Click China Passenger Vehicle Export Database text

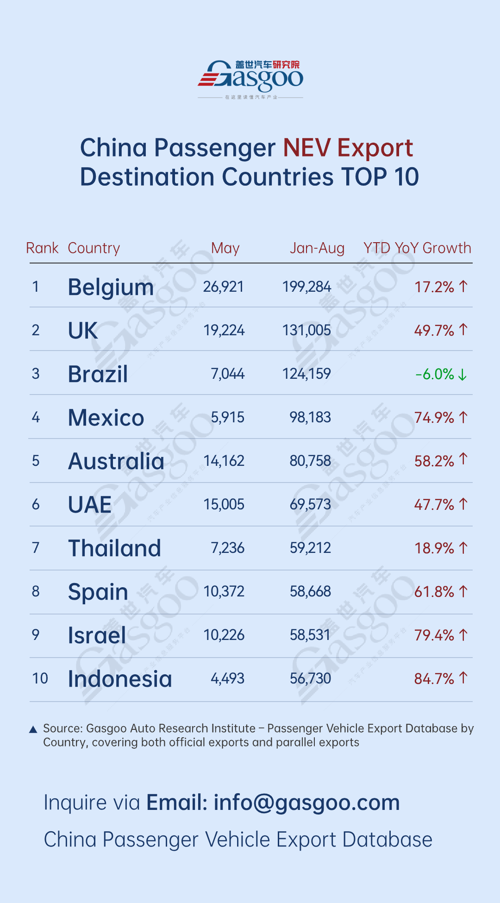[x=238, y=840]
